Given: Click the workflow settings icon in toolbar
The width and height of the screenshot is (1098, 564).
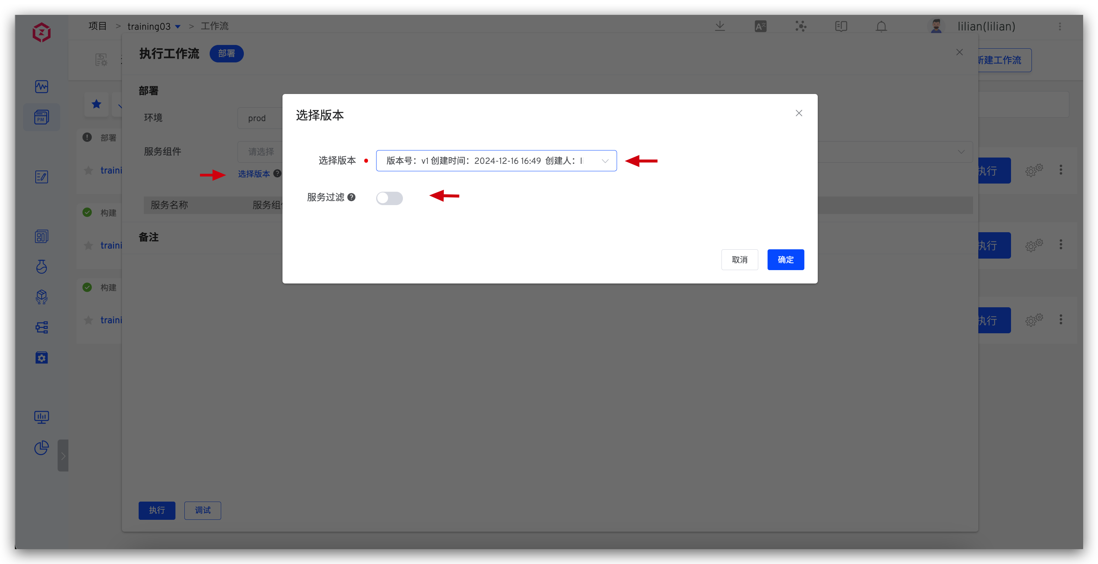Looking at the screenshot, I should tap(101, 60).
